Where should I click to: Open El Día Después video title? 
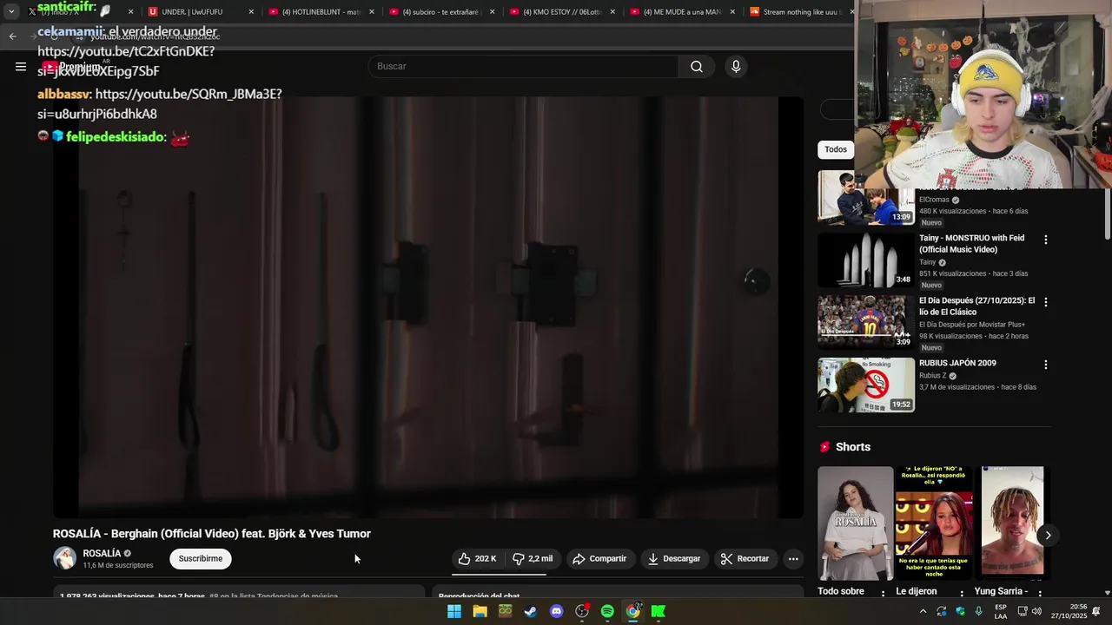tap(976, 306)
